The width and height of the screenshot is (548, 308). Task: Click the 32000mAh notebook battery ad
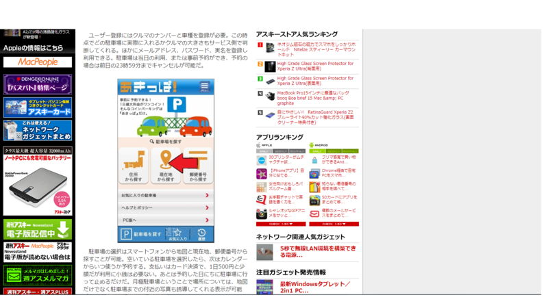coord(38,181)
